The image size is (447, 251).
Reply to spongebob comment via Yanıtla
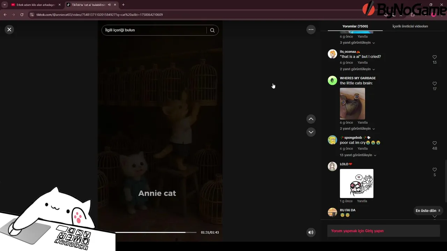click(x=362, y=149)
